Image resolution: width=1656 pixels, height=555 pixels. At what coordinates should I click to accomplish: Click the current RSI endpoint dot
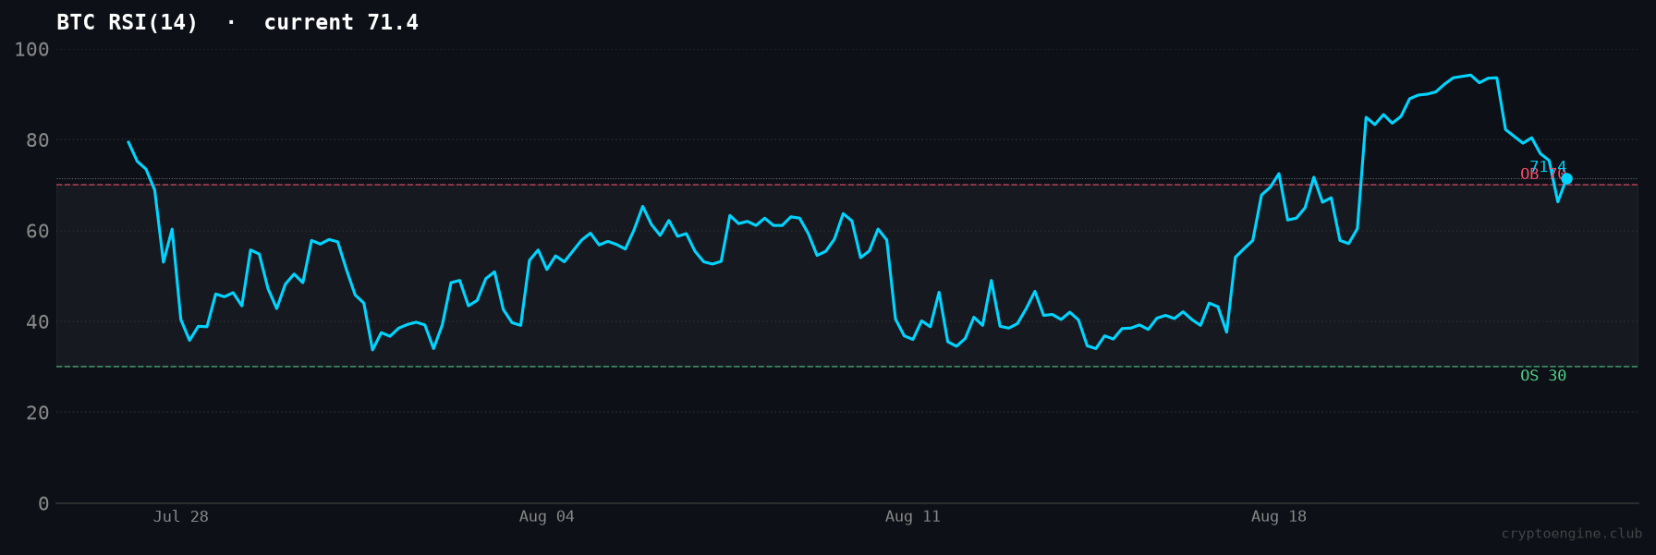pos(1566,179)
